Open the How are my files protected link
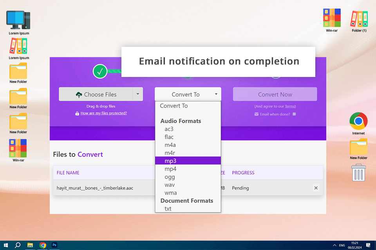376x250 pixels. [x=103, y=113]
